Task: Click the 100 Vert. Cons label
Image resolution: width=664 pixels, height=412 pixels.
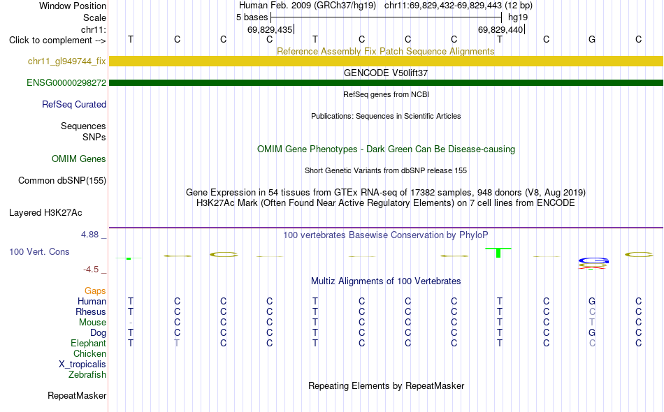Action: pyautogui.click(x=39, y=251)
